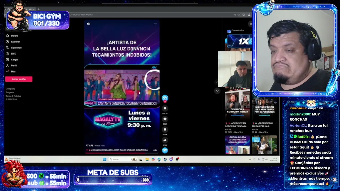Mute the TikTok video sound
Screen dimensions: 340x191
click(88, 24)
